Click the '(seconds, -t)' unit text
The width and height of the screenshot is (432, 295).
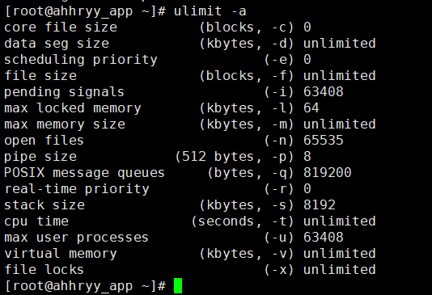click(243, 221)
